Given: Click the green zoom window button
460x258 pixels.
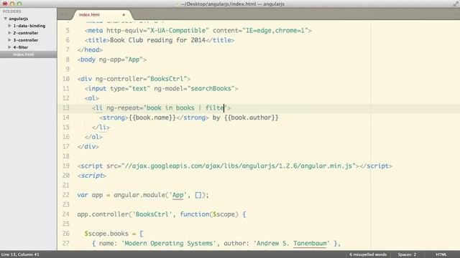Looking at the screenshot, I should (x=19, y=4).
